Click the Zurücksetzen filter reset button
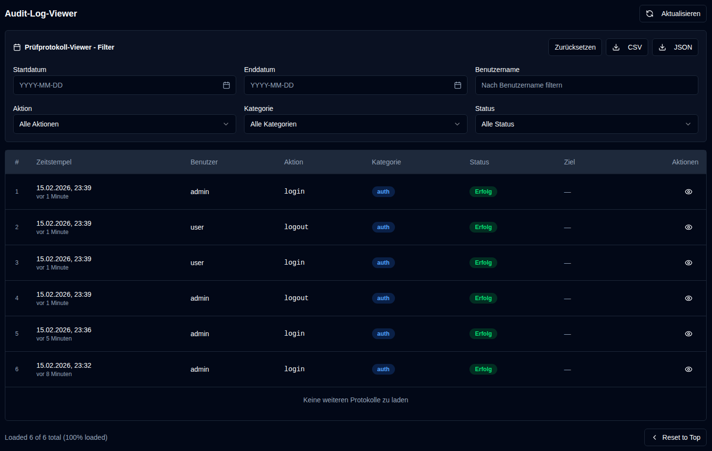This screenshot has height=451, width=712. pyautogui.click(x=575, y=47)
